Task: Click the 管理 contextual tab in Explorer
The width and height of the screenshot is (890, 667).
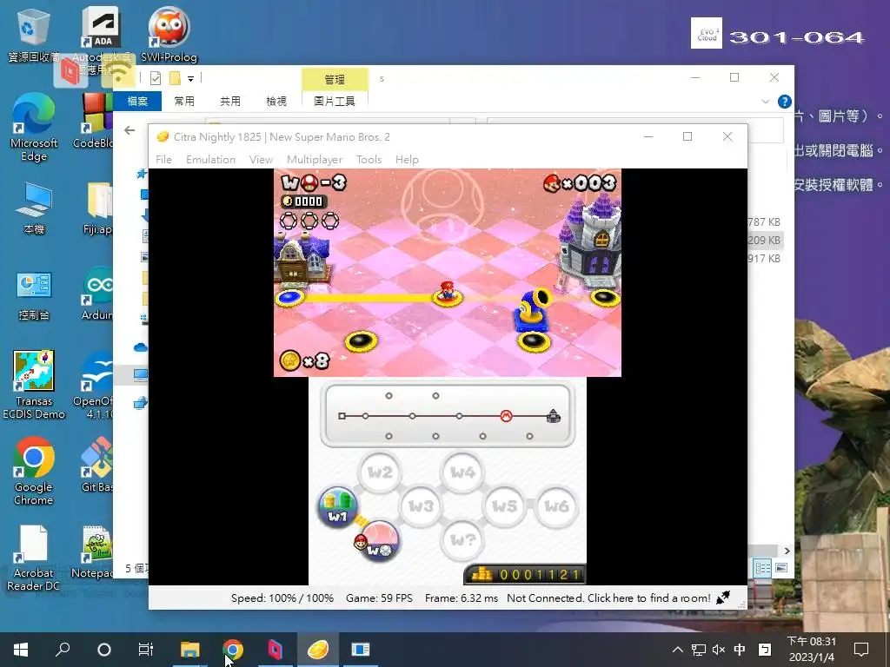Action: pos(335,79)
